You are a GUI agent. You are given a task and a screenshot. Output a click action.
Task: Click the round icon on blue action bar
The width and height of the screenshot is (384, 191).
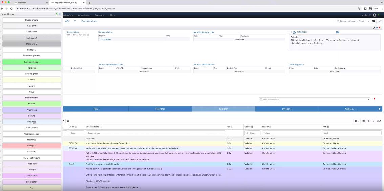pyautogui.click(x=380, y=109)
